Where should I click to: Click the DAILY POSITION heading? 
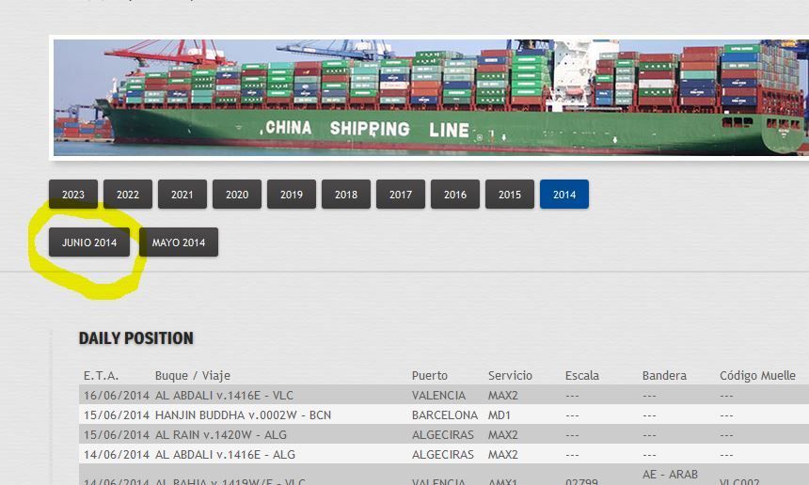point(136,338)
